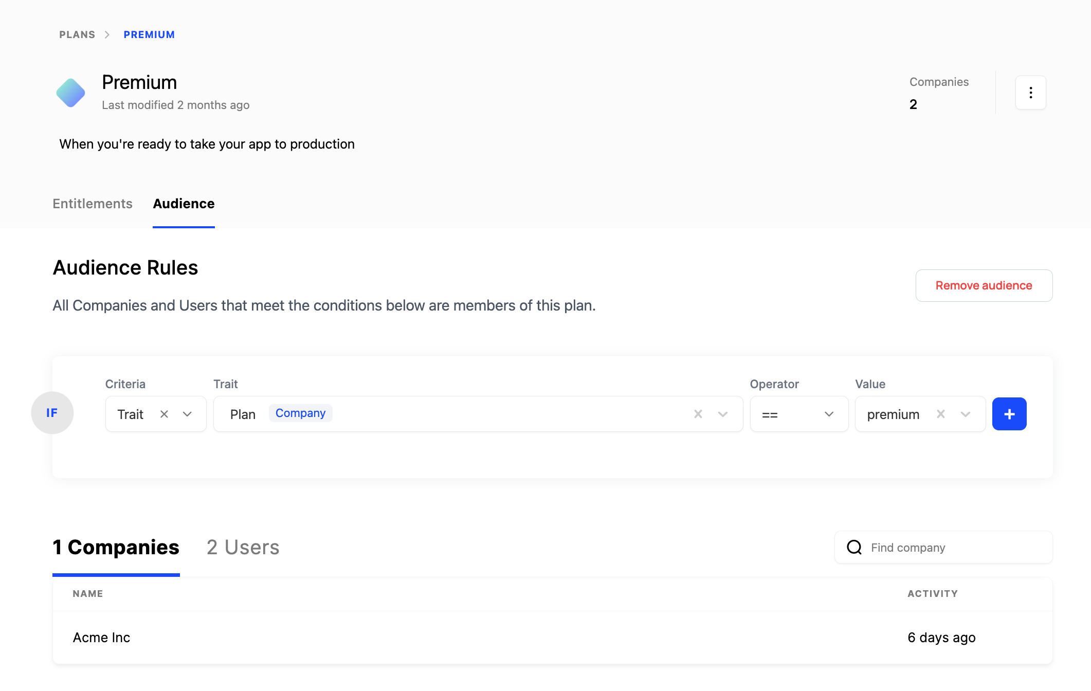
Task: Open the Acme Inc company row
Action: click(102, 638)
